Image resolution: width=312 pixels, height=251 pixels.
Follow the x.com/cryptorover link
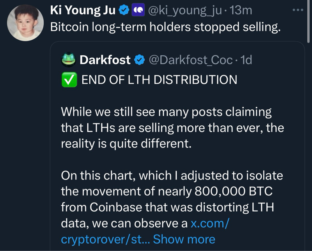click(x=209, y=223)
